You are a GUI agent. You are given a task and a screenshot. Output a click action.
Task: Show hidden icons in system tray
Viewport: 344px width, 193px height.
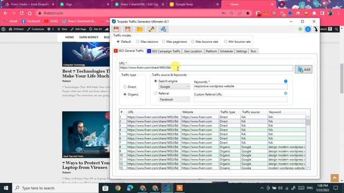click(262, 188)
